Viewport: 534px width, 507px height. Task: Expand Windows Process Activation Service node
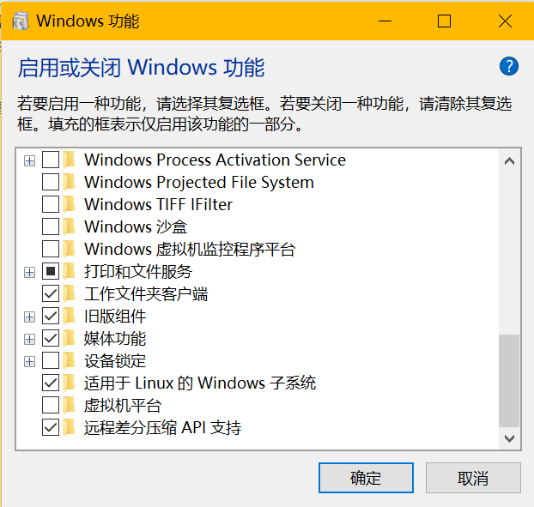[x=30, y=160]
